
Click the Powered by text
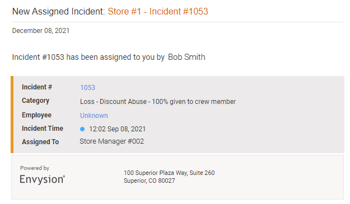35,168
